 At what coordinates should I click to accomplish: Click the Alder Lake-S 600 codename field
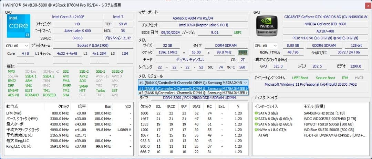pyautogui.click(x=77, y=31)
